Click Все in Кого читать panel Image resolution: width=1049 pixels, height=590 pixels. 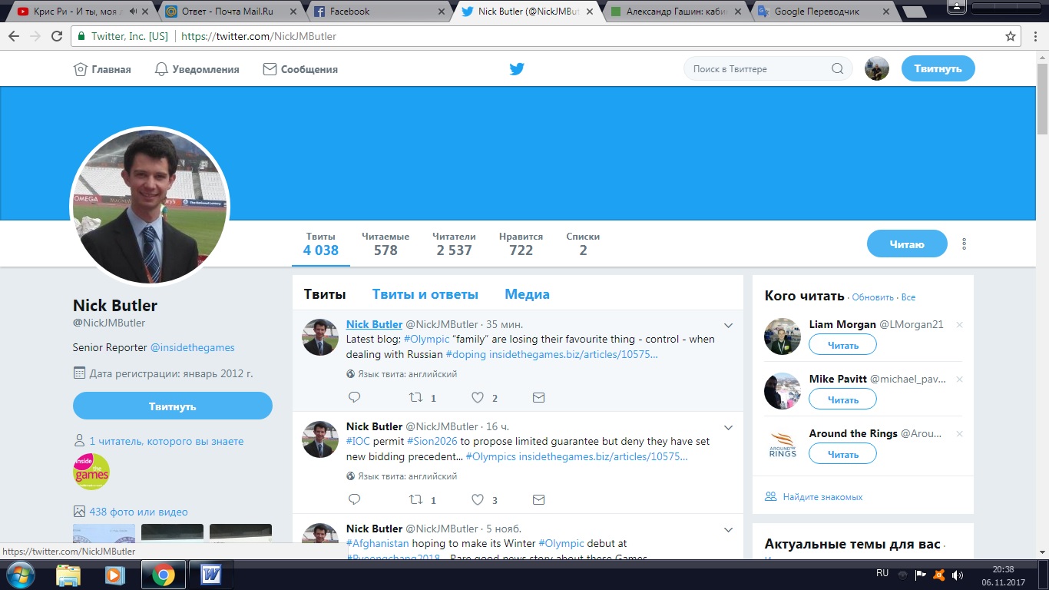tap(908, 297)
